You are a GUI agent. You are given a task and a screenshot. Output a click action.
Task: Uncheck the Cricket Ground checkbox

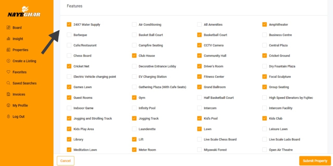[x=264, y=55]
